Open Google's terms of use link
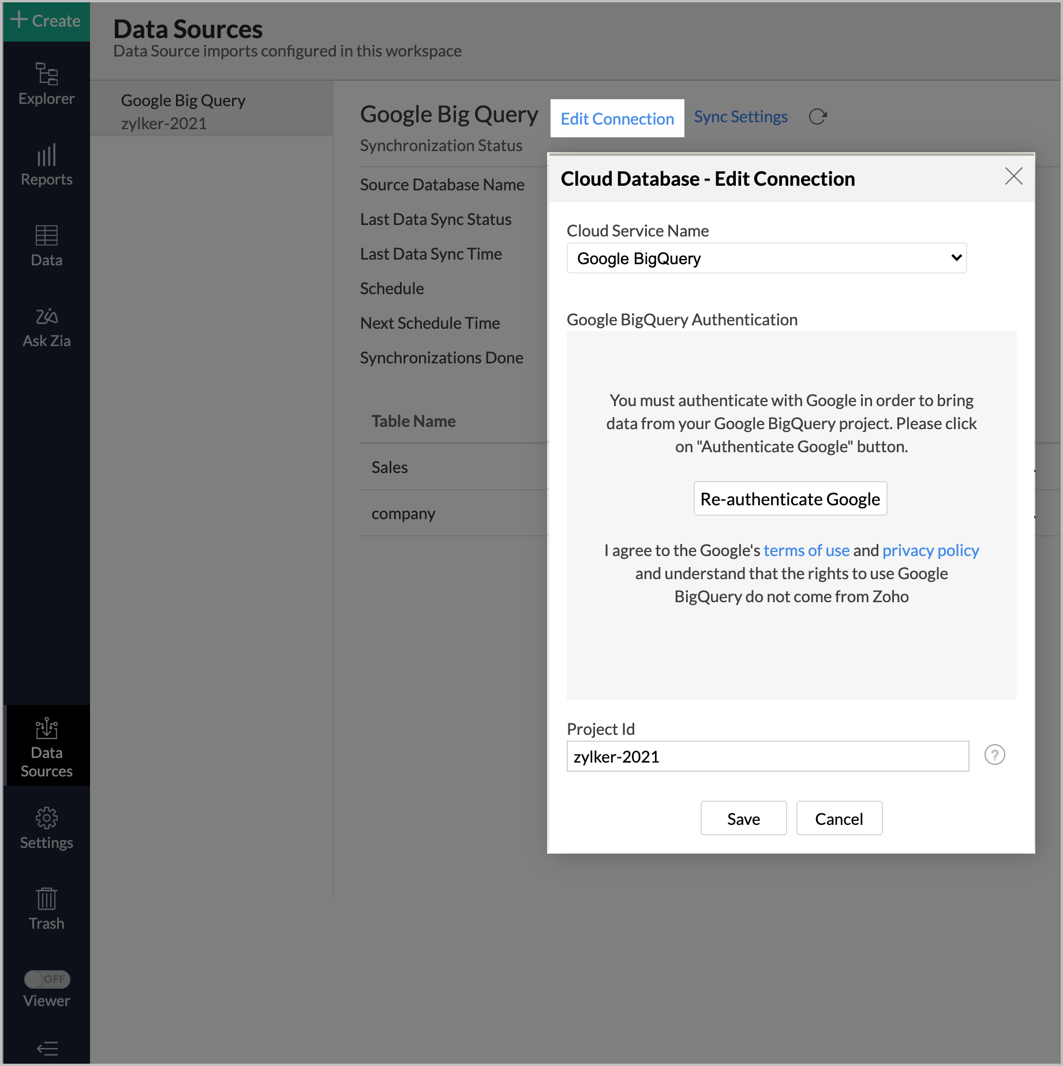 806,550
